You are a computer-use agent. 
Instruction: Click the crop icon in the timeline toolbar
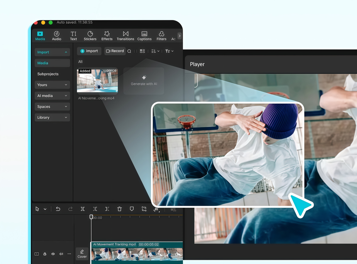coord(144,209)
